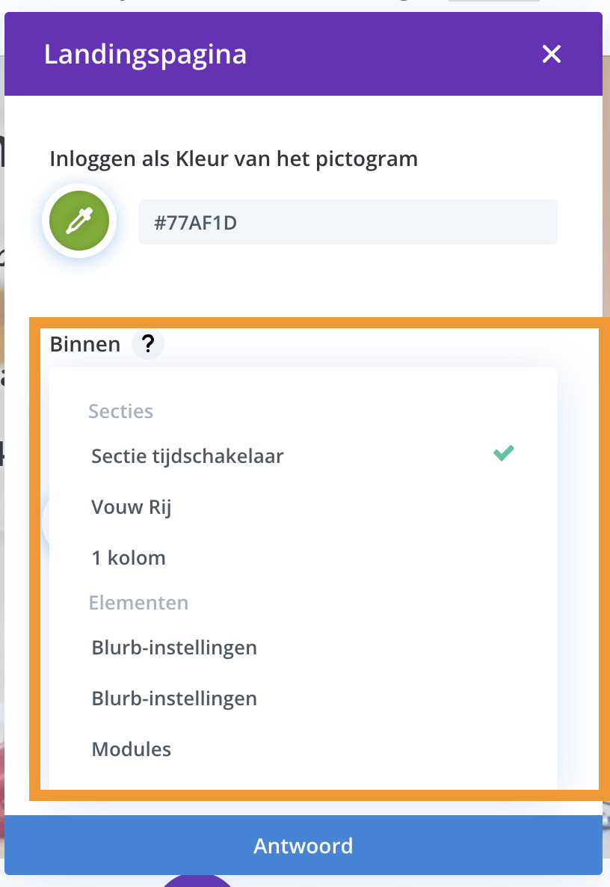The height and width of the screenshot is (887, 610).
Task: Close the Landingspagina dialog with the X
Action: pos(551,55)
